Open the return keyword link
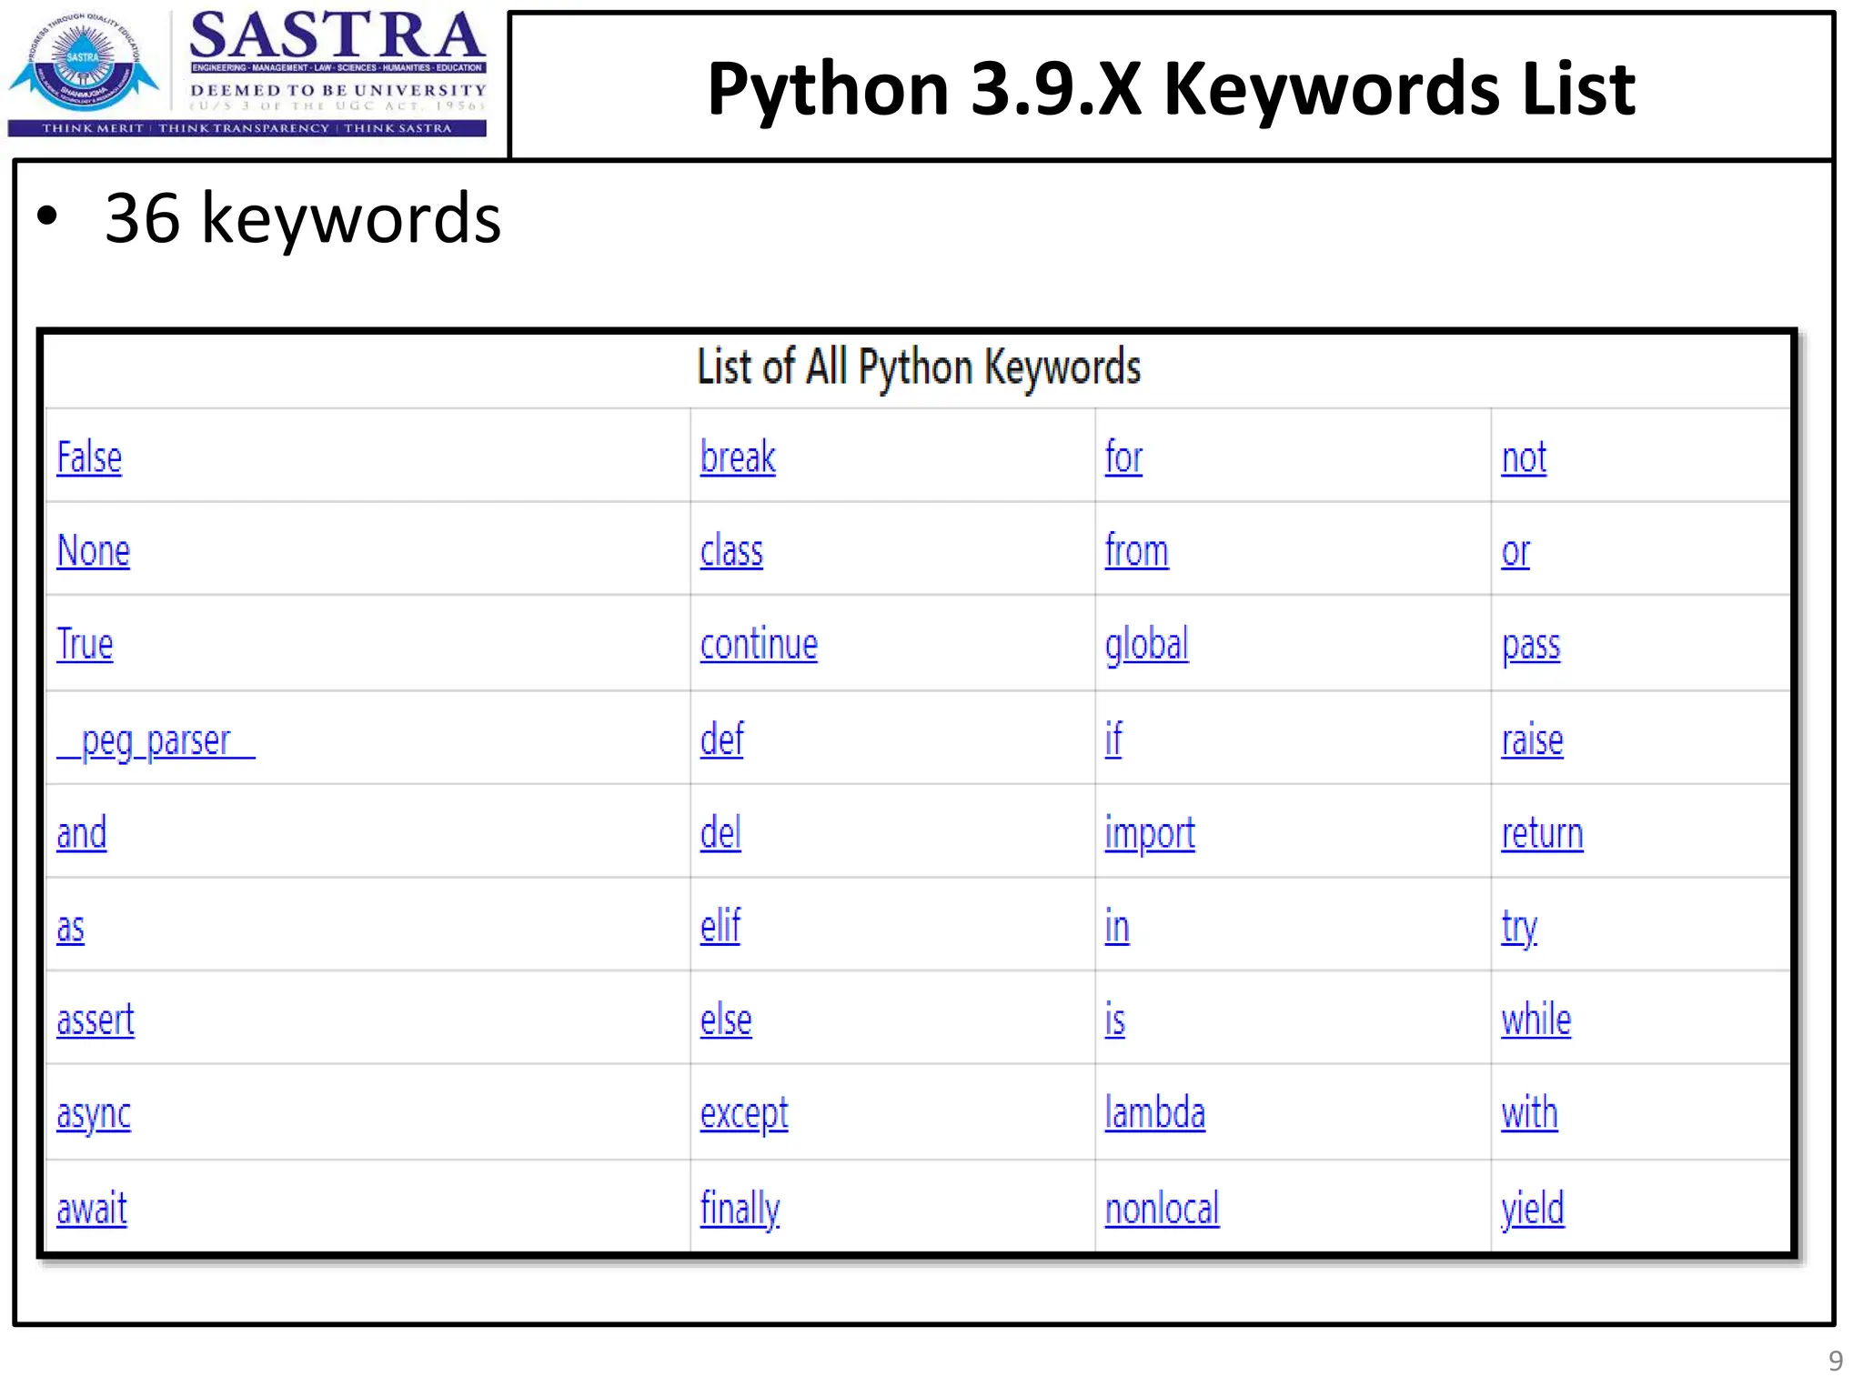1863x1397 pixels. 1542,833
